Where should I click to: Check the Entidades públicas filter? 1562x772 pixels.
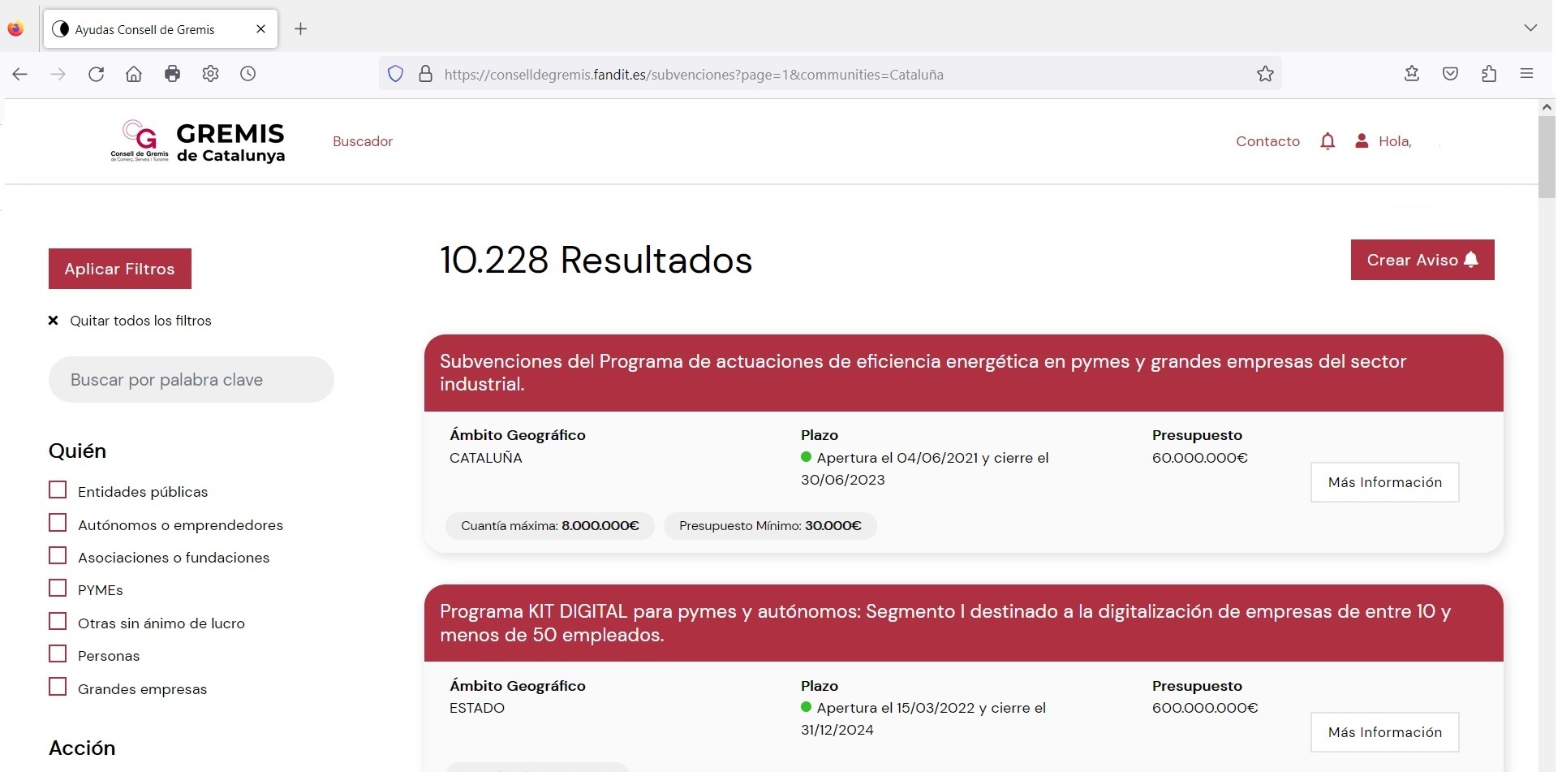(58, 490)
